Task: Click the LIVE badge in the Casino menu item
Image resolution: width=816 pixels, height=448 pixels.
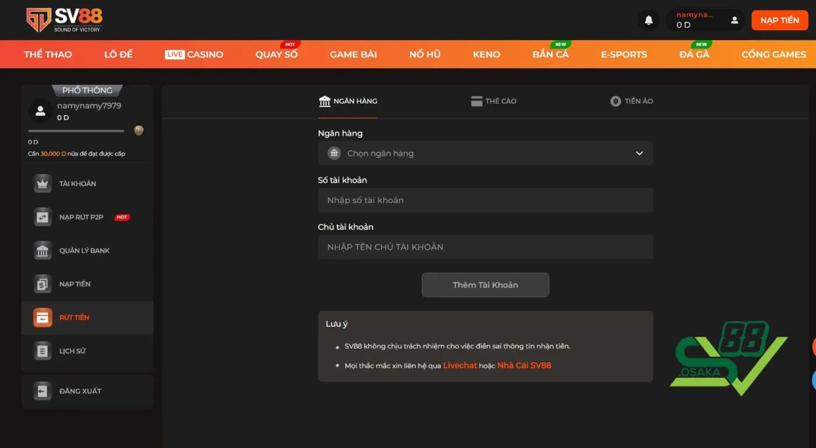Action: (174, 54)
